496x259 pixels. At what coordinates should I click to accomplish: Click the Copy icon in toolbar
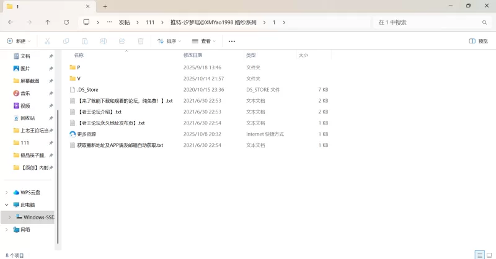[x=66, y=41]
